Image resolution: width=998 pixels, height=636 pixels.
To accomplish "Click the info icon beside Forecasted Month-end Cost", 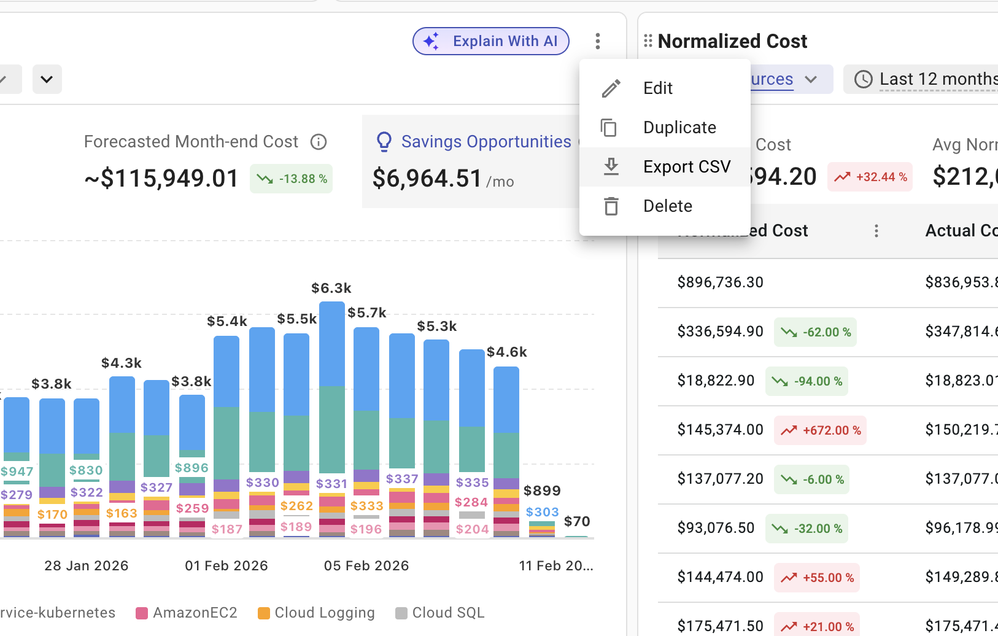I will coord(319,142).
